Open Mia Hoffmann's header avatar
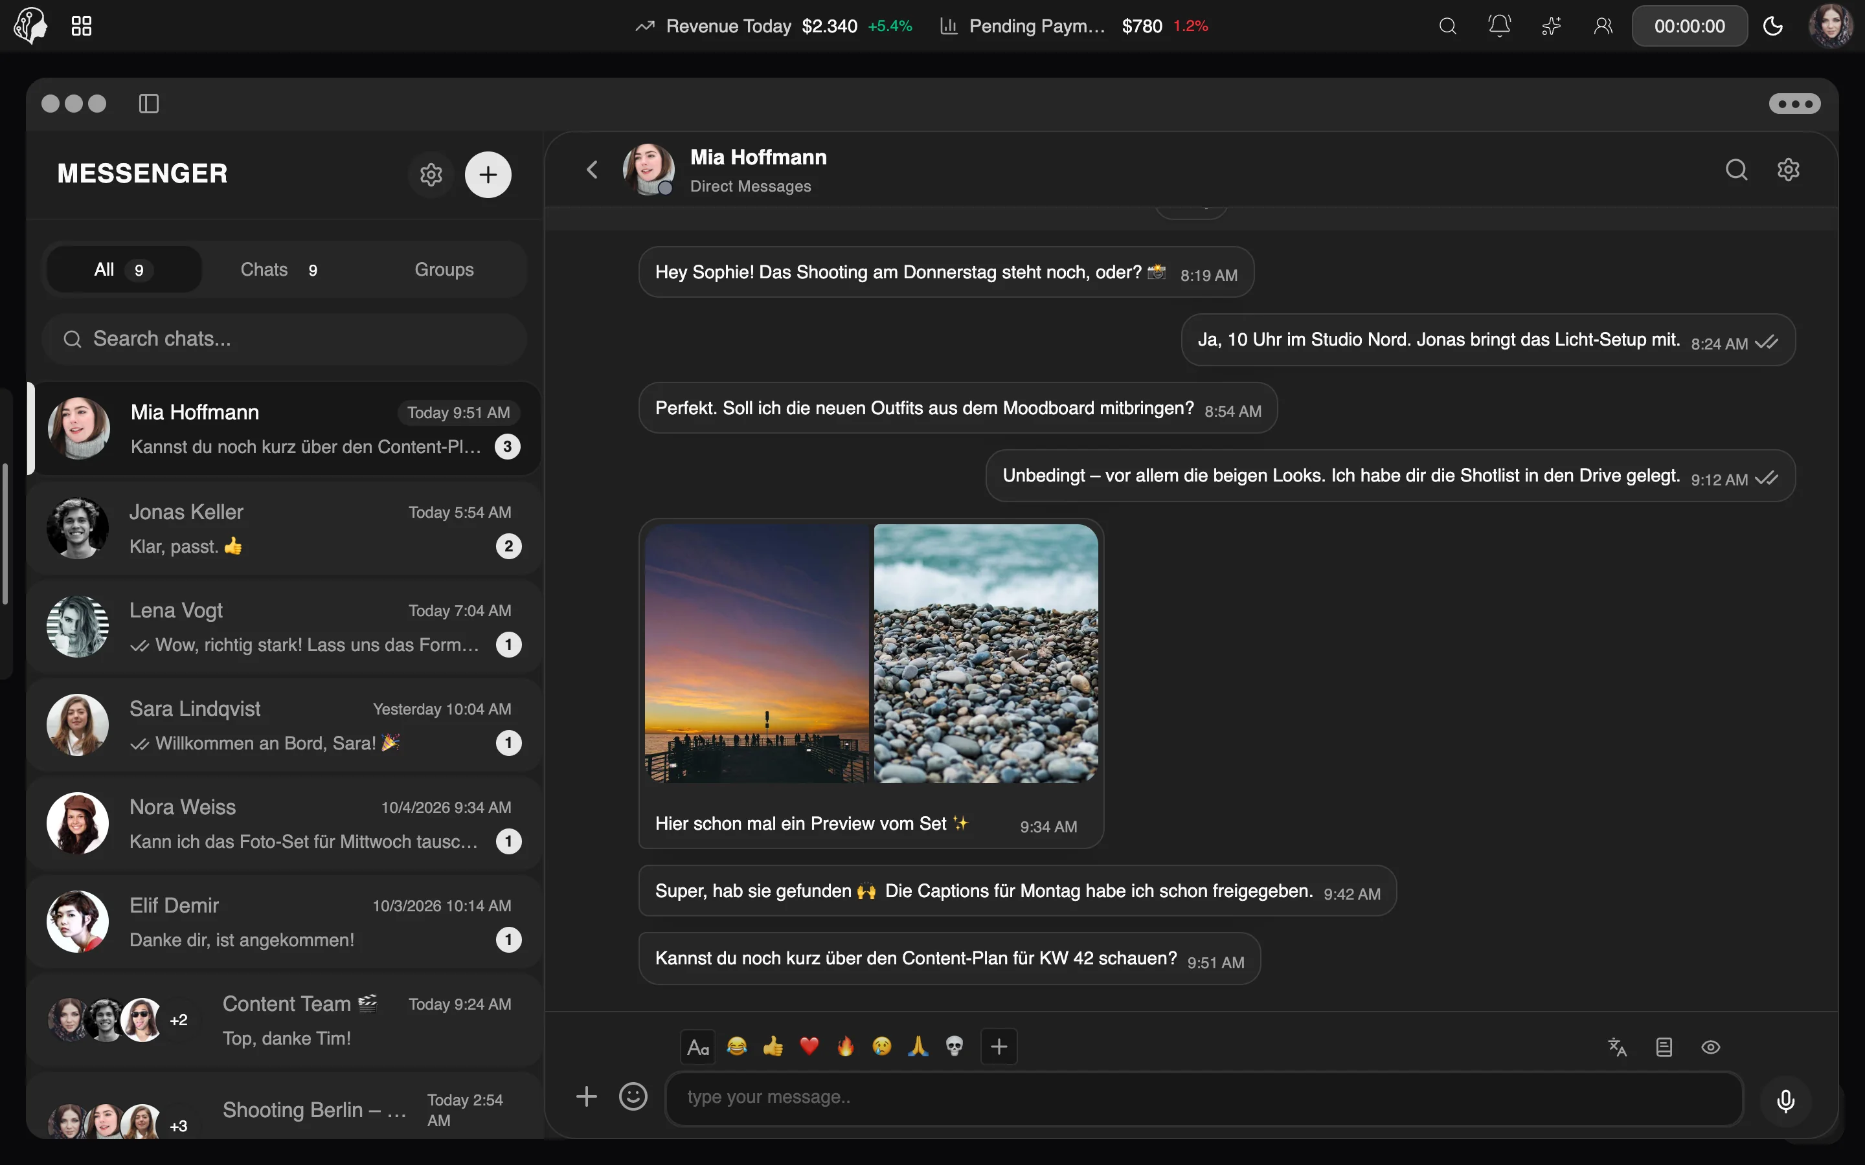 [648, 170]
